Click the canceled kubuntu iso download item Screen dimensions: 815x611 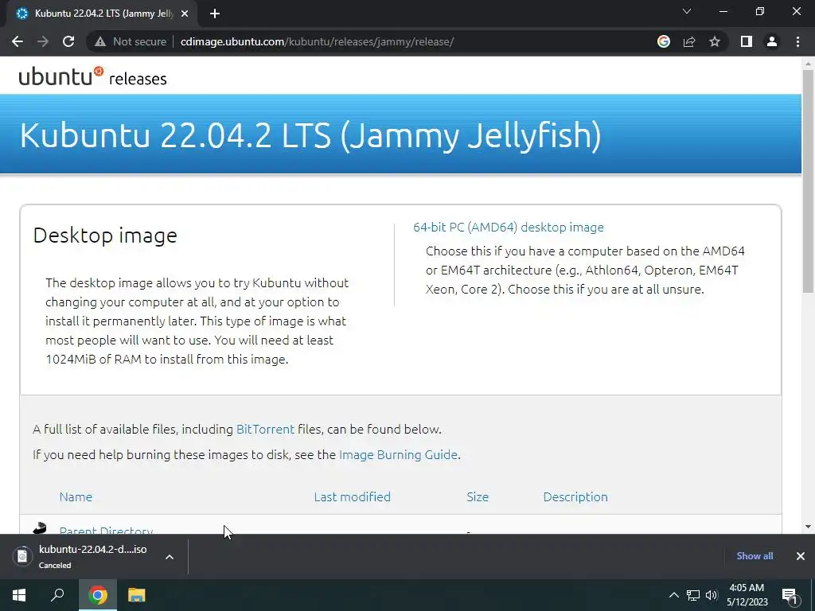click(92, 556)
